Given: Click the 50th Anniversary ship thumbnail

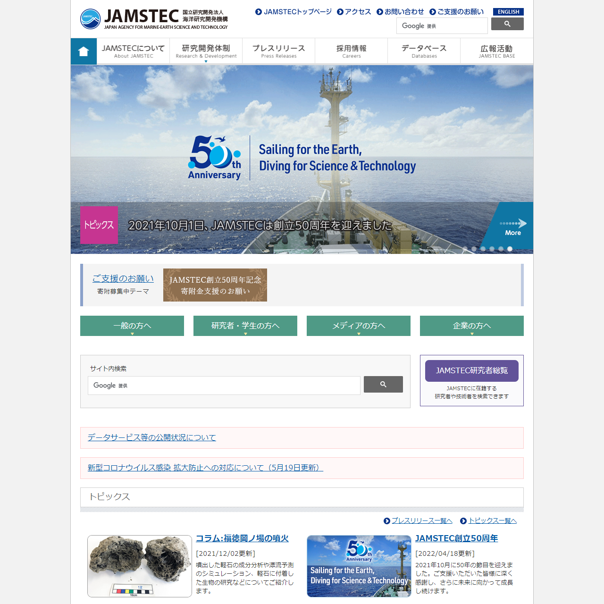Looking at the screenshot, I should pos(359,566).
